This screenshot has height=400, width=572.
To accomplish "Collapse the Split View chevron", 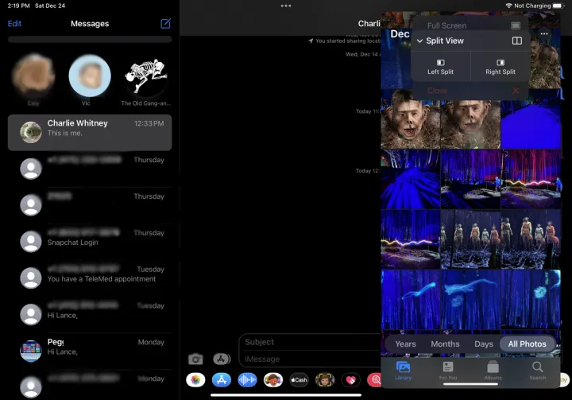I will 419,41.
